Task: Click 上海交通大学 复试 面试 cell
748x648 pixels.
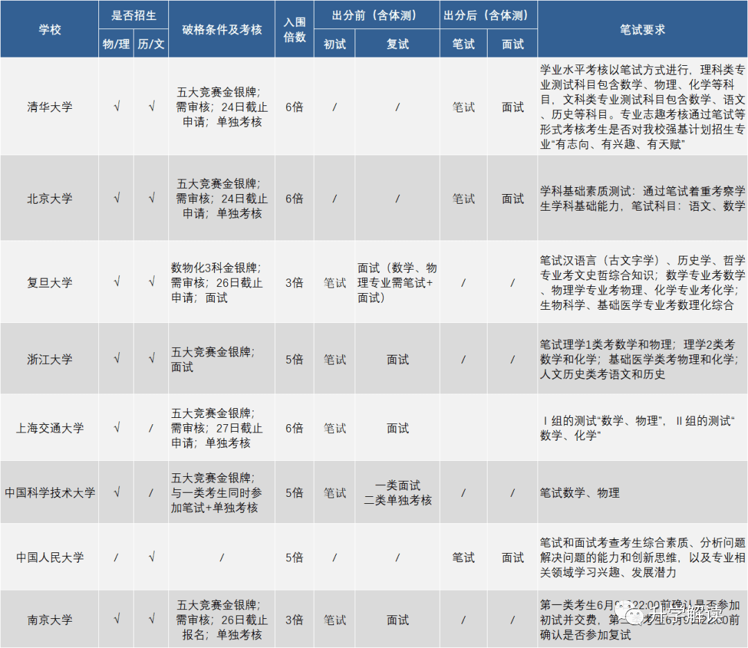Action: [398, 428]
